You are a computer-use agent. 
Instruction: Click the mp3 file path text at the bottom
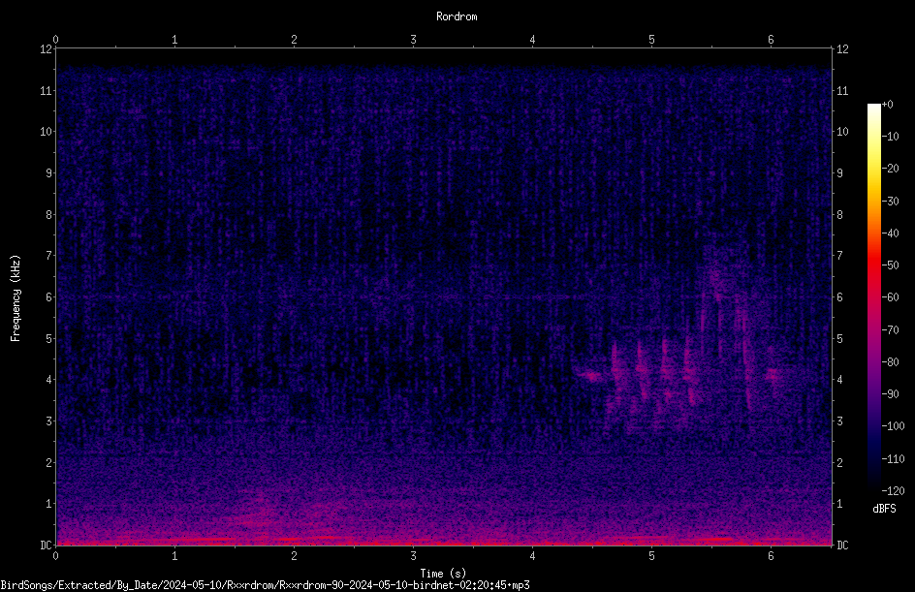265,585
